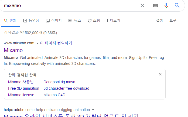
Task: Click the Mixamo result description snippet
Action: pyautogui.click(x=84, y=61)
